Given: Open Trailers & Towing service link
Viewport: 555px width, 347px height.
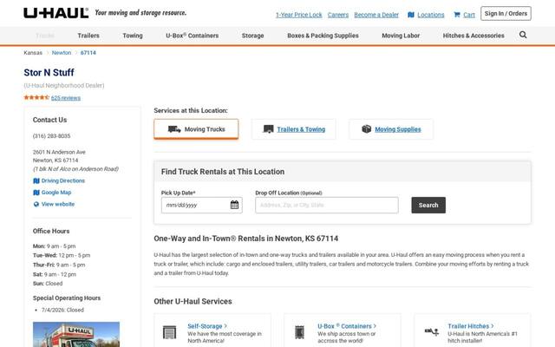Looking at the screenshot, I should tap(301, 129).
